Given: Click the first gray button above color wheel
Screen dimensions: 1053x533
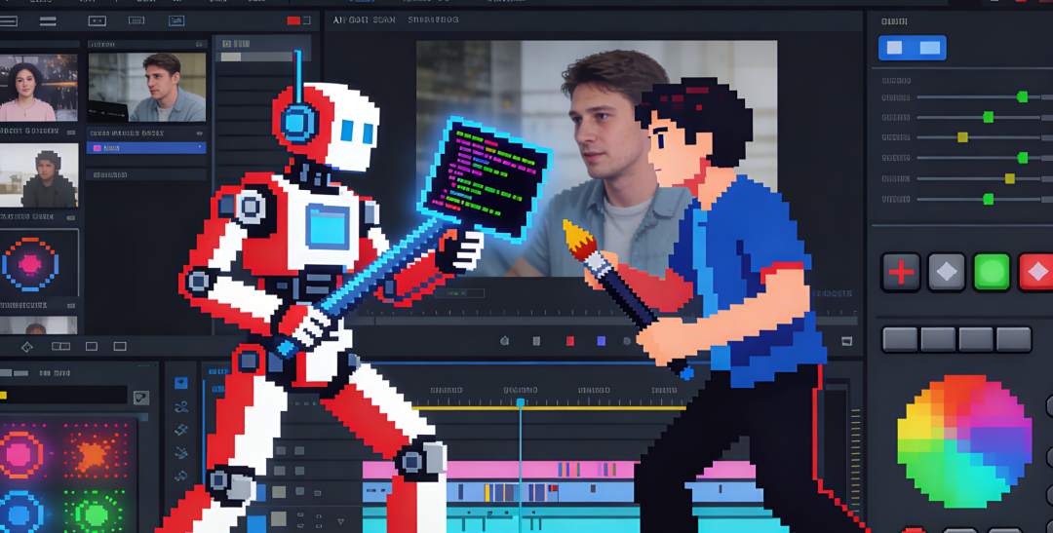Looking at the screenshot, I should point(900,339).
